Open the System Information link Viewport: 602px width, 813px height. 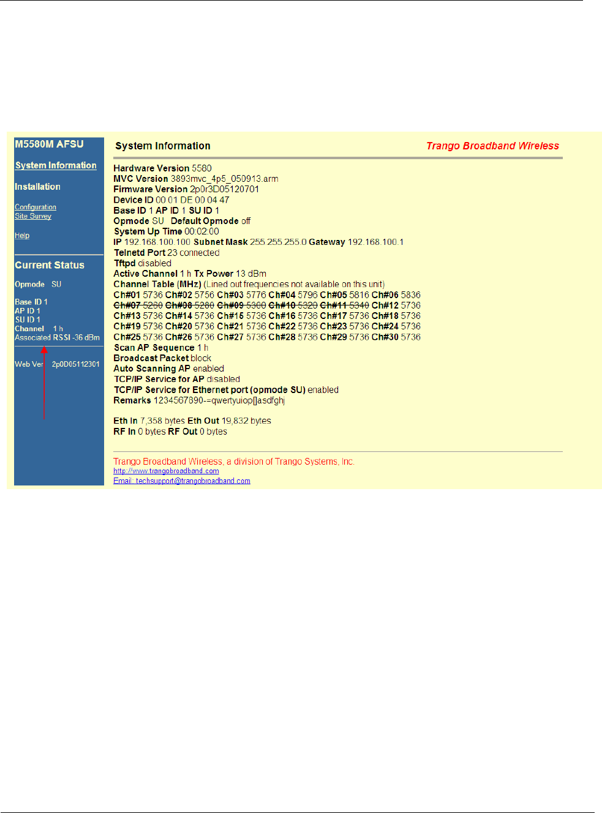(56, 165)
